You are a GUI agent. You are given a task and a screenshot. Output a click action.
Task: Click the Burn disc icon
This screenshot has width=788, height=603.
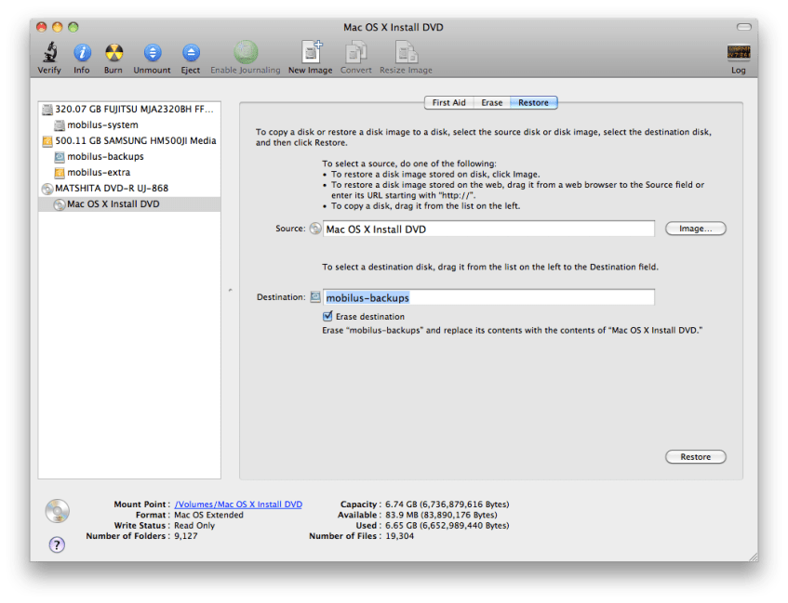113,54
